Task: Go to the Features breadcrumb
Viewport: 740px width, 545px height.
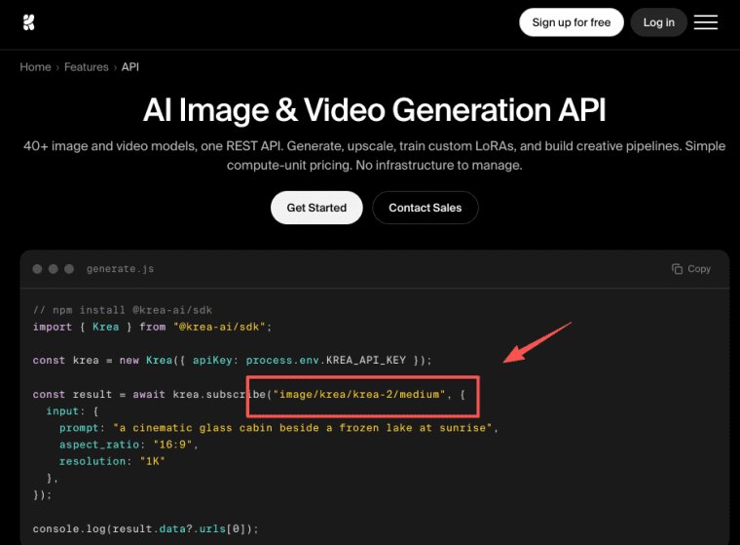Action: (x=87, y=67)
